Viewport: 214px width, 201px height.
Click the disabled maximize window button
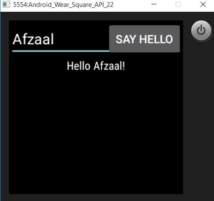pos(178,4)
